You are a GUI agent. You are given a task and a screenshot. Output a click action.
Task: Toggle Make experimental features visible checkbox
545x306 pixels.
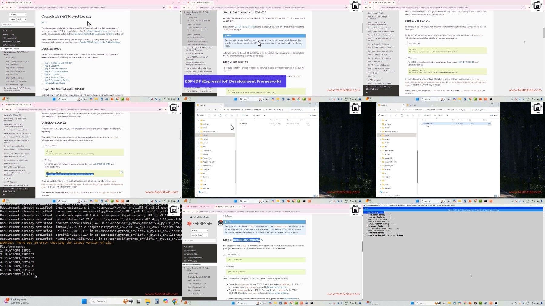365,235
